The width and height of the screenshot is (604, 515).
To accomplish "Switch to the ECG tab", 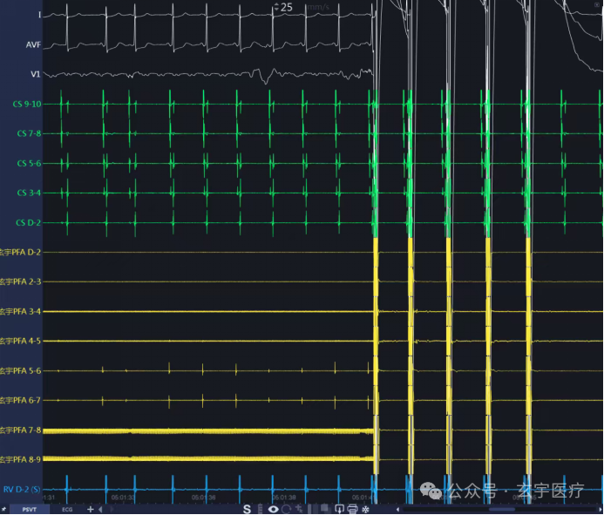I will click(x=67, y=509).
